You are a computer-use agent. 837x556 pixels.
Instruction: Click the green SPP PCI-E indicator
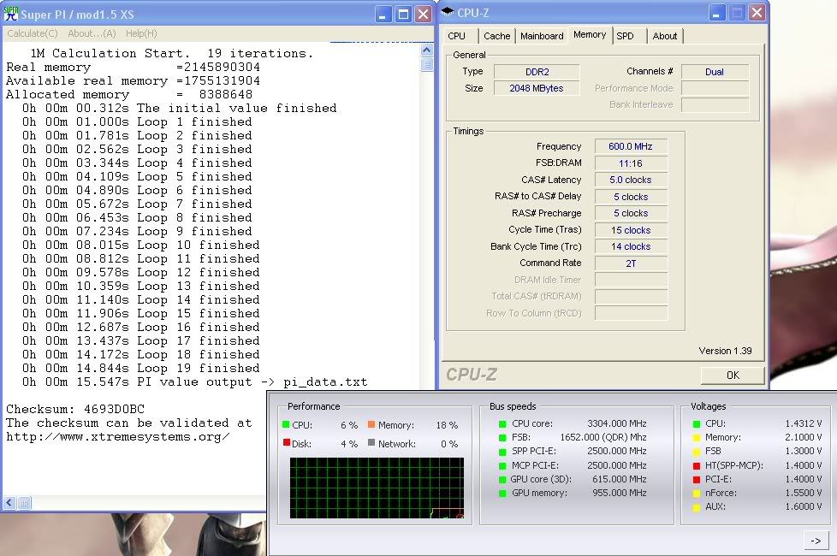(x=502, y=452)
